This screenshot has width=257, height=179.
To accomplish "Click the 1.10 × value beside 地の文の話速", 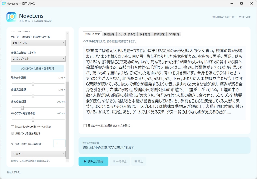I will click(x=62, y=78).
